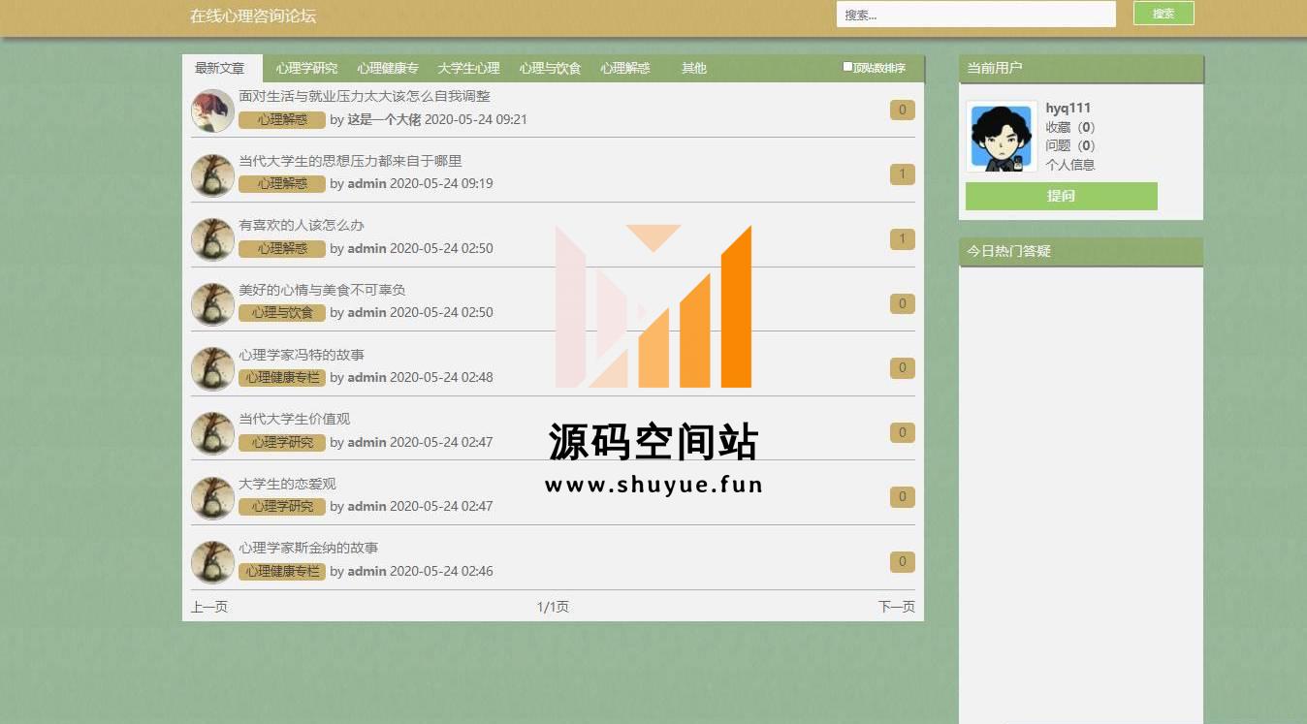1307x724 pixels.
Task: Click 心理解惑 tag under 有喜欢的人该怎么办
Action: coord(282,248)
